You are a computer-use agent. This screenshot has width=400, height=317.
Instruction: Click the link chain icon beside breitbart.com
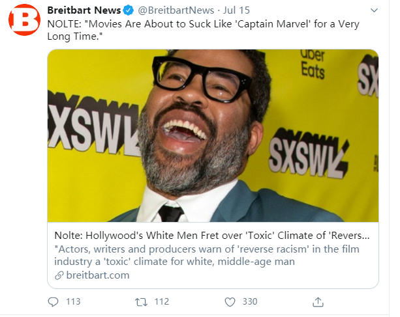pos(59,275)
